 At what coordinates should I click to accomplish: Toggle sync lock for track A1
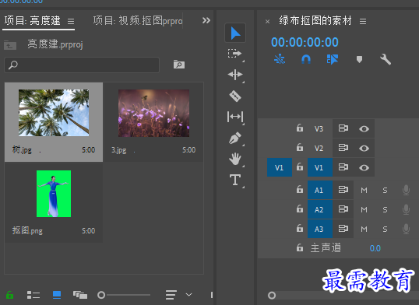click(343, 190)
